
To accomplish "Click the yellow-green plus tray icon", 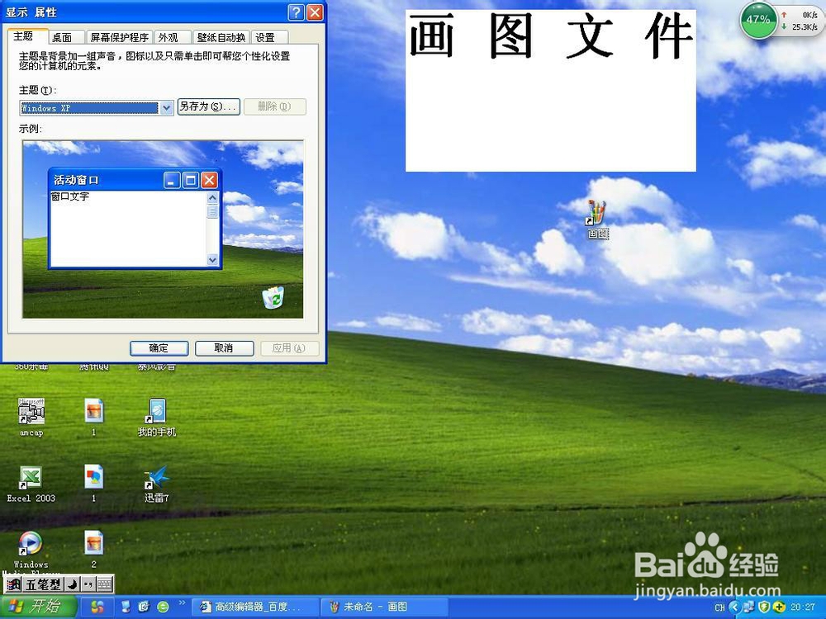I will 779,607.
